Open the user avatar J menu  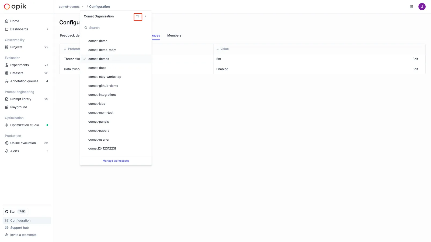tap(422, 7)
